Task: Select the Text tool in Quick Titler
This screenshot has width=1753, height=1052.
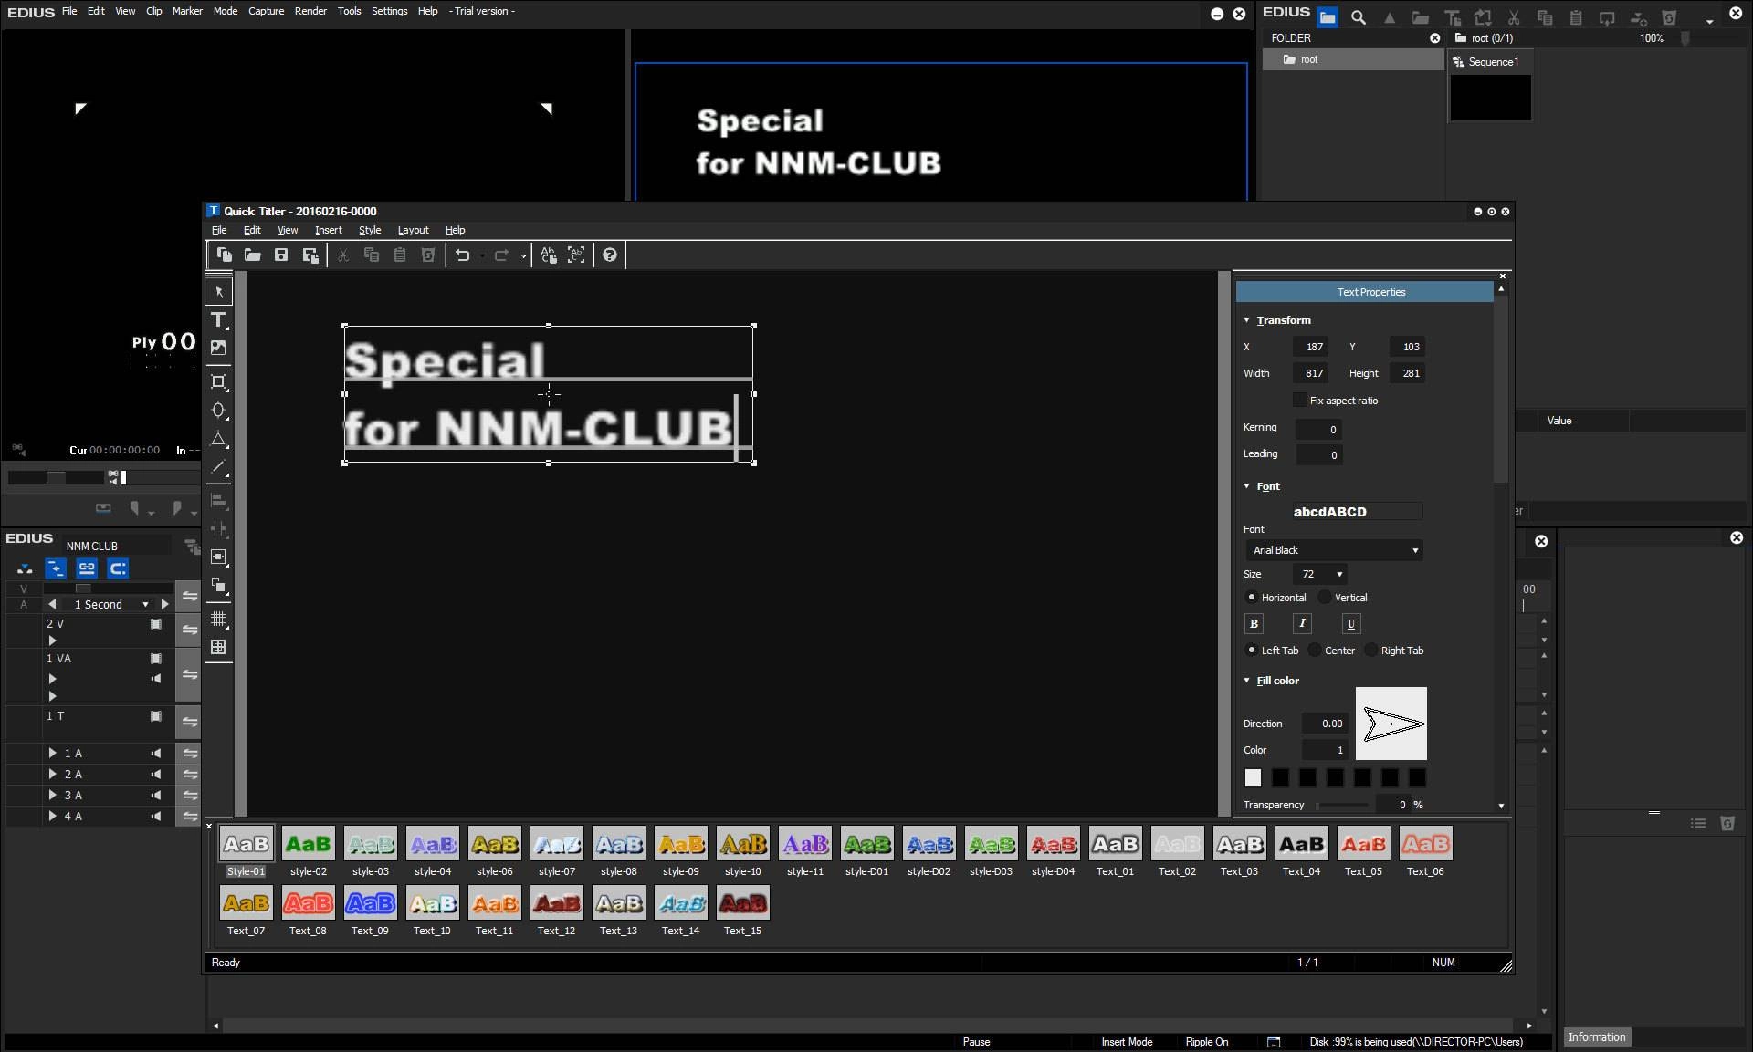Action: (218, 320)
